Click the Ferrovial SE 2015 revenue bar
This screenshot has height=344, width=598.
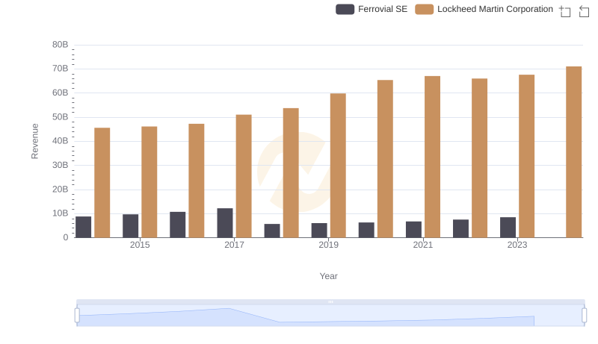130,226
